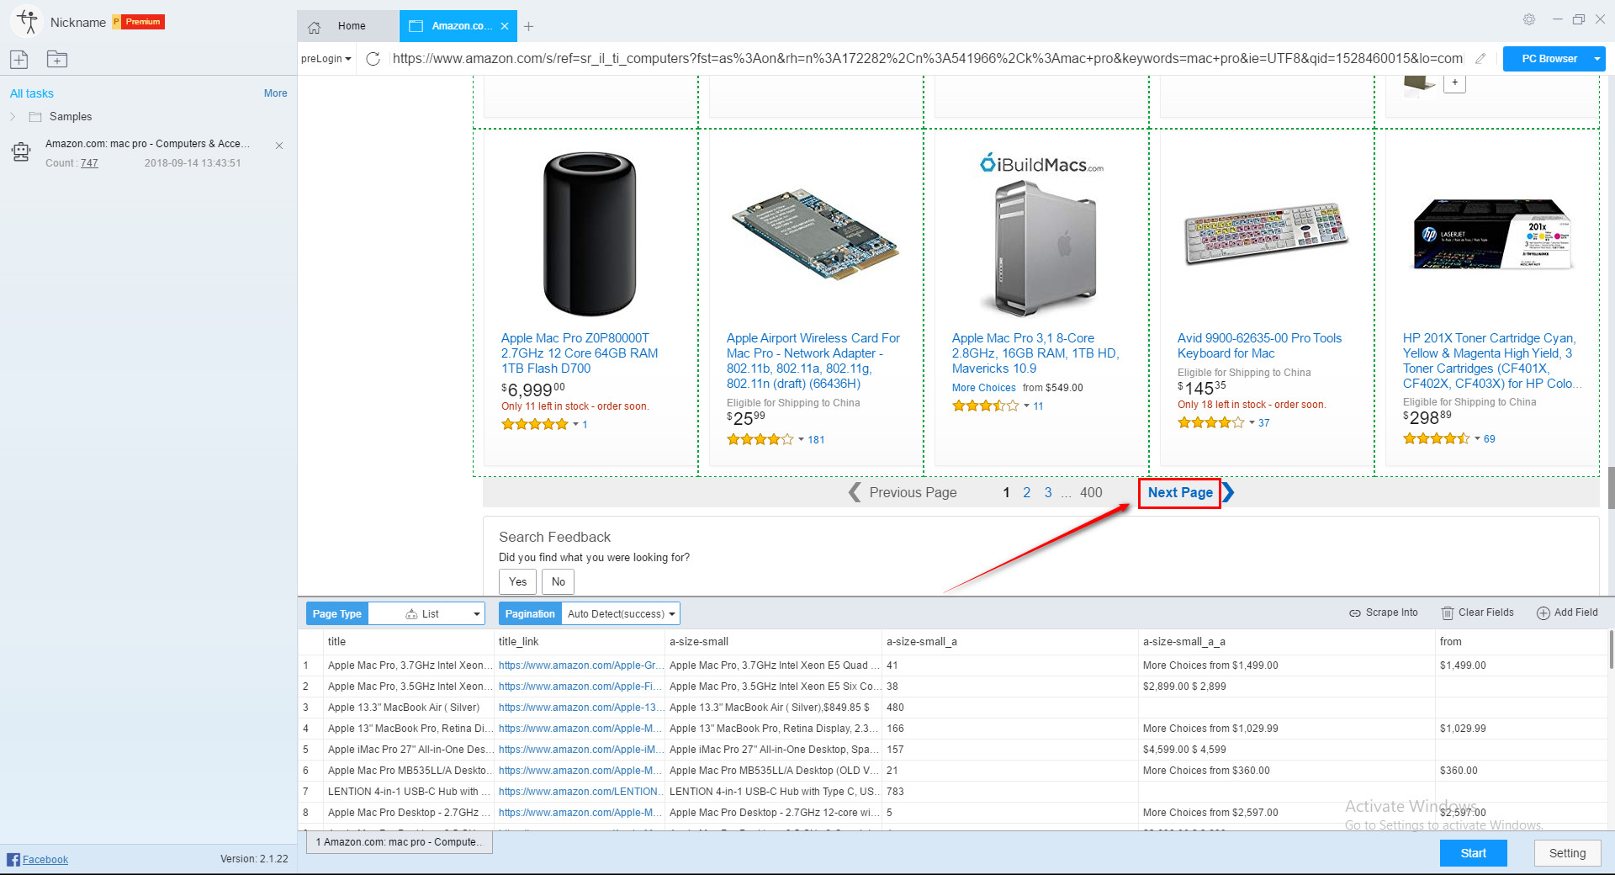Click More Choices for Mac Pro 3,1

[x=983, y=388]
